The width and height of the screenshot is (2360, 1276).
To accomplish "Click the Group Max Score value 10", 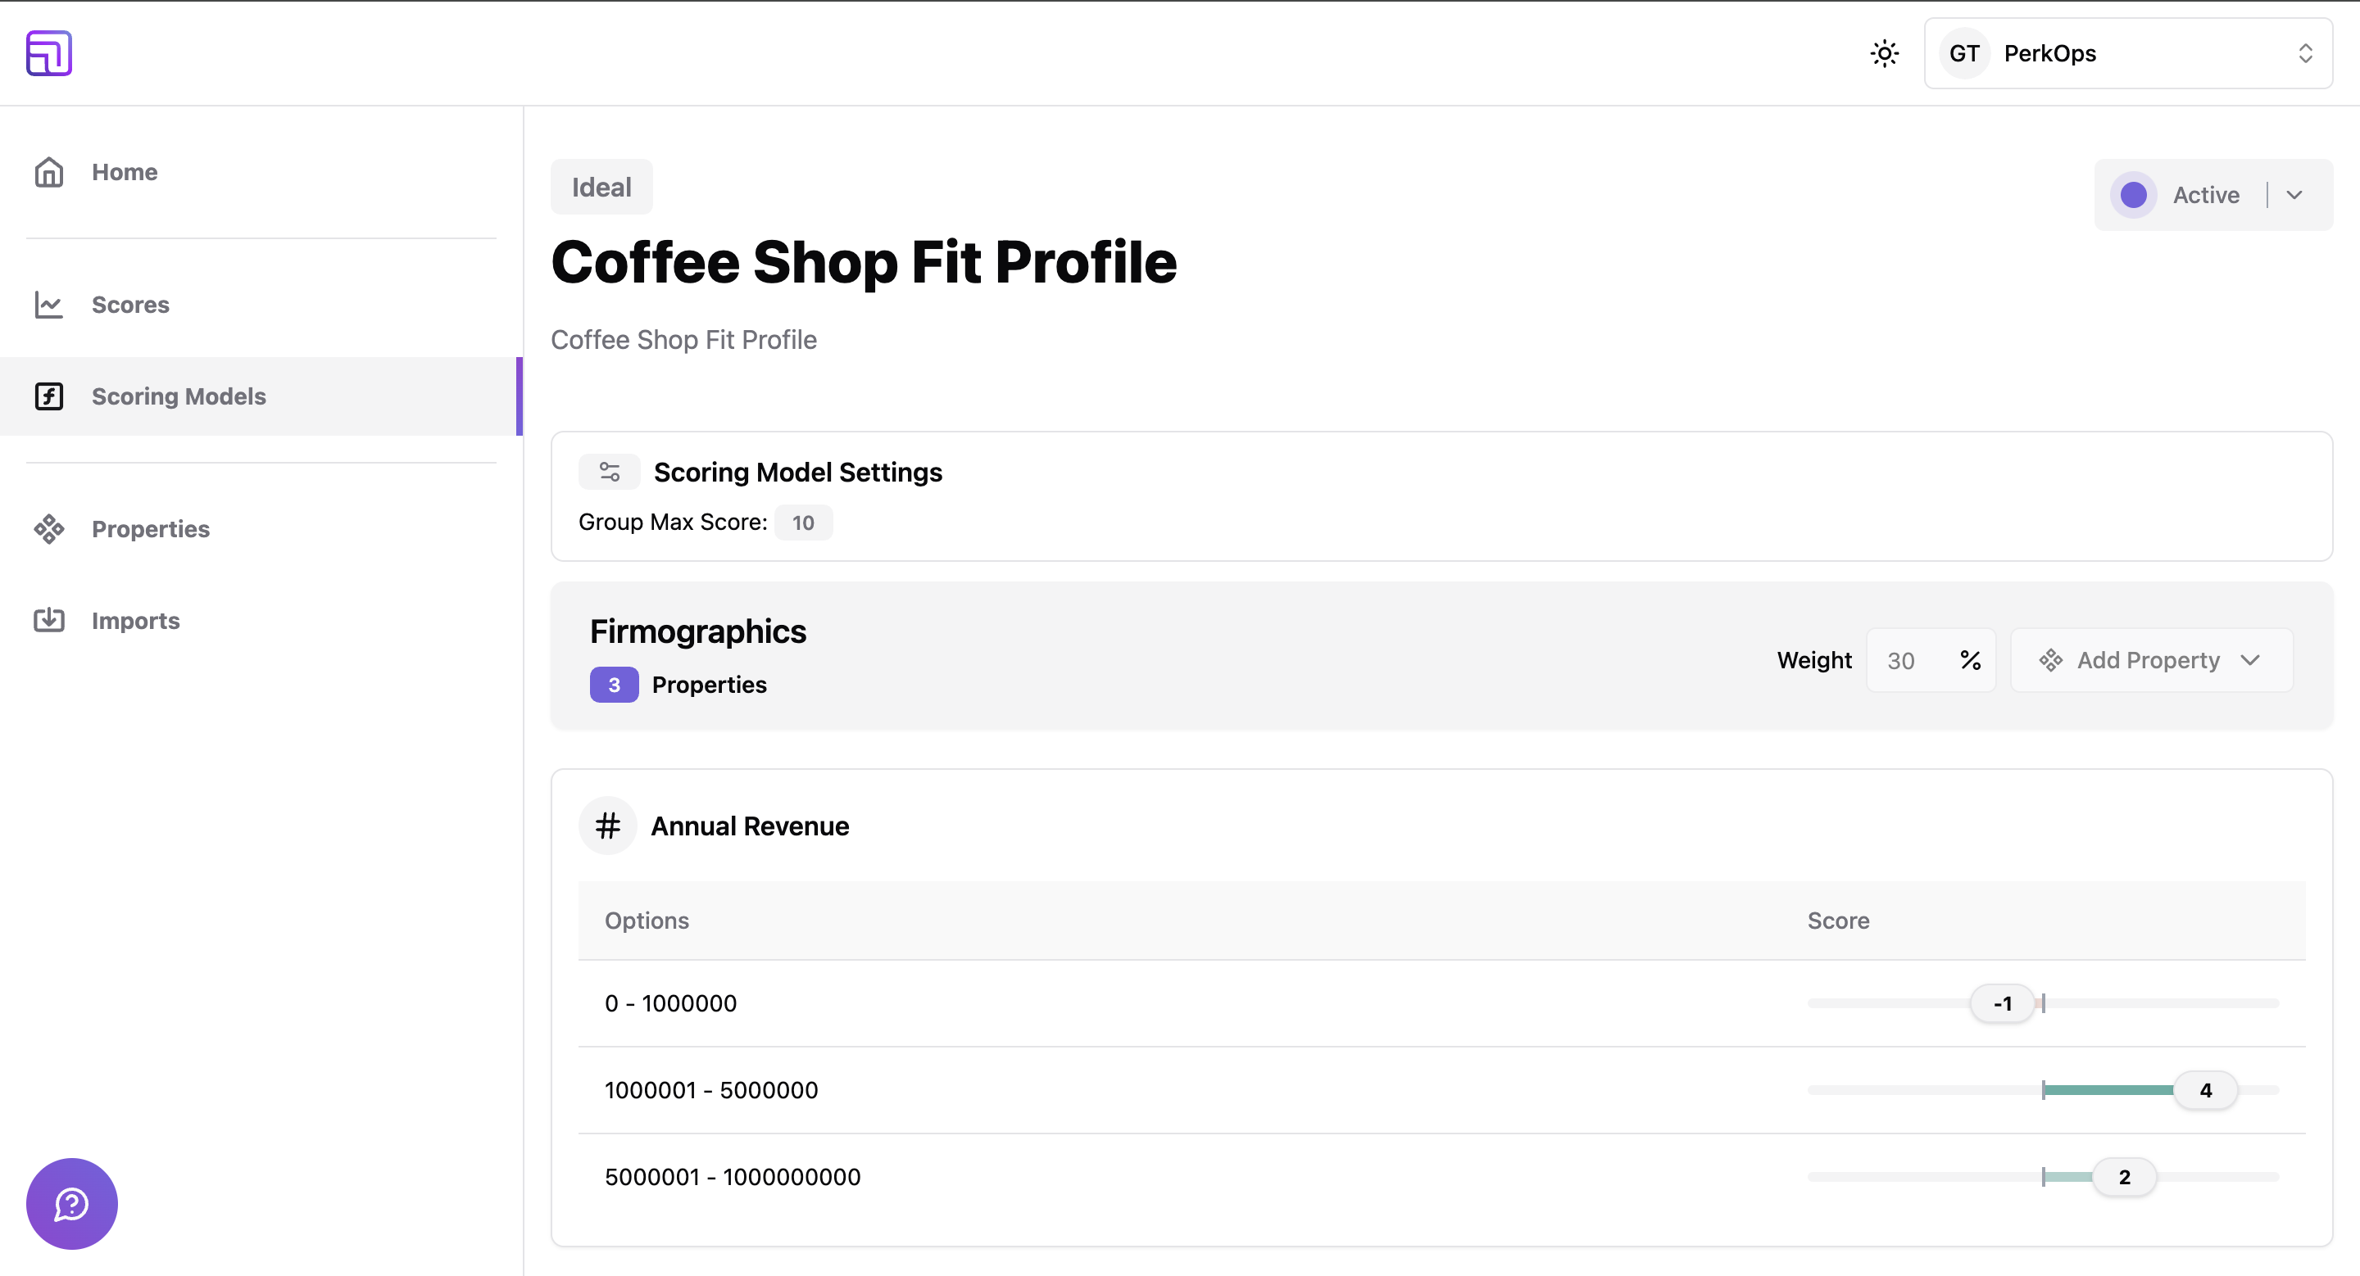I will 802,523.
